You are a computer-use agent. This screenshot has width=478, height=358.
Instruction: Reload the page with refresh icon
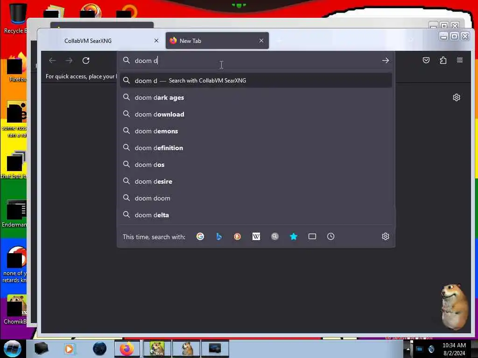click(86, 61)
